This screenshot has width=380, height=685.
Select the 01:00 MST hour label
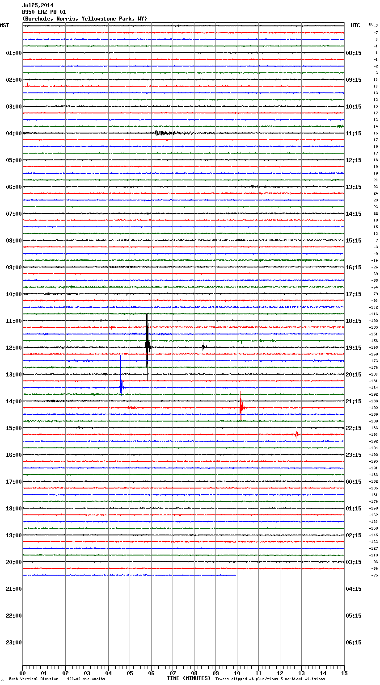14,53
